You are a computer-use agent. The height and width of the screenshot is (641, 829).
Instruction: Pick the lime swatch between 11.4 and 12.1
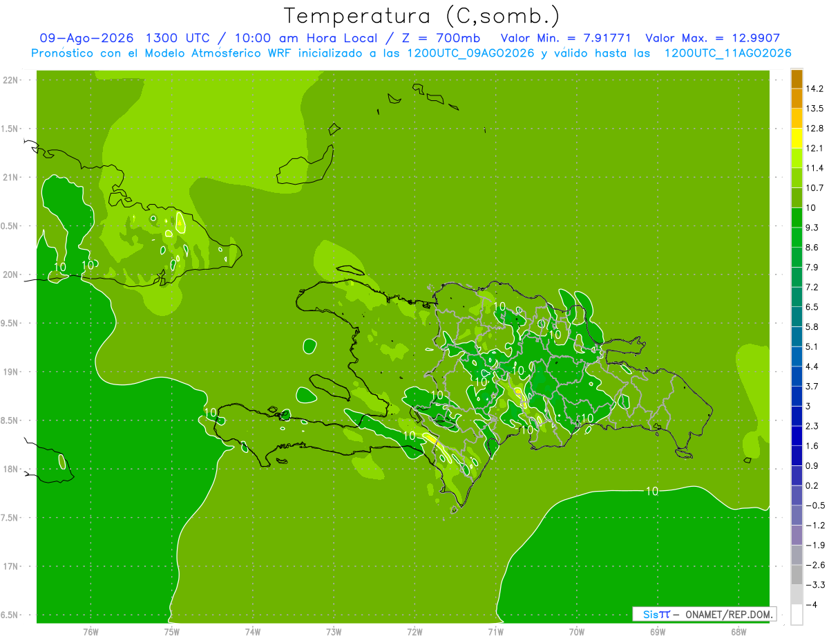pos(797,158)
